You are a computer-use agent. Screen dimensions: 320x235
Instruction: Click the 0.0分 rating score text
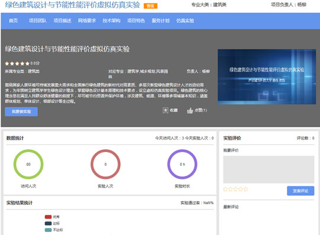(x=35, y=63)
